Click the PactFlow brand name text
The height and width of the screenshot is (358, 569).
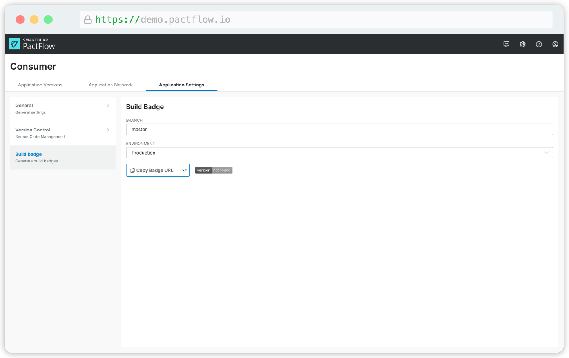click(39, 46)
